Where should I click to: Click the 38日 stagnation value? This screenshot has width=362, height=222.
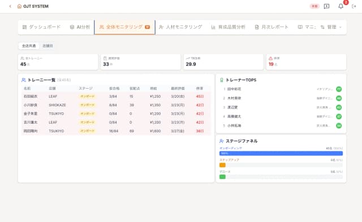(x=200, y=131)
